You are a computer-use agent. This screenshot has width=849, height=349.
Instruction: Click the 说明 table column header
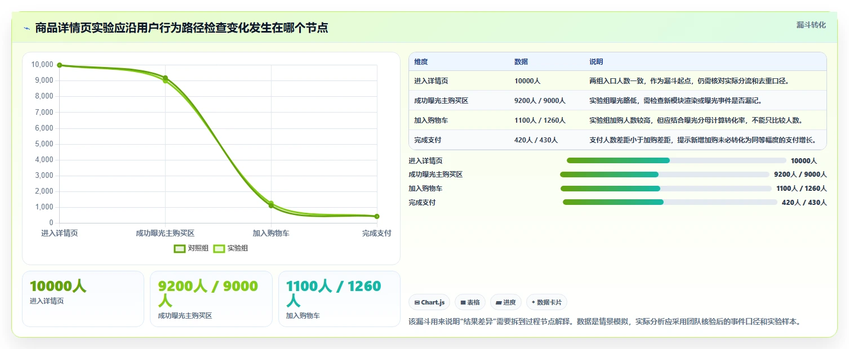coord(596,62)
